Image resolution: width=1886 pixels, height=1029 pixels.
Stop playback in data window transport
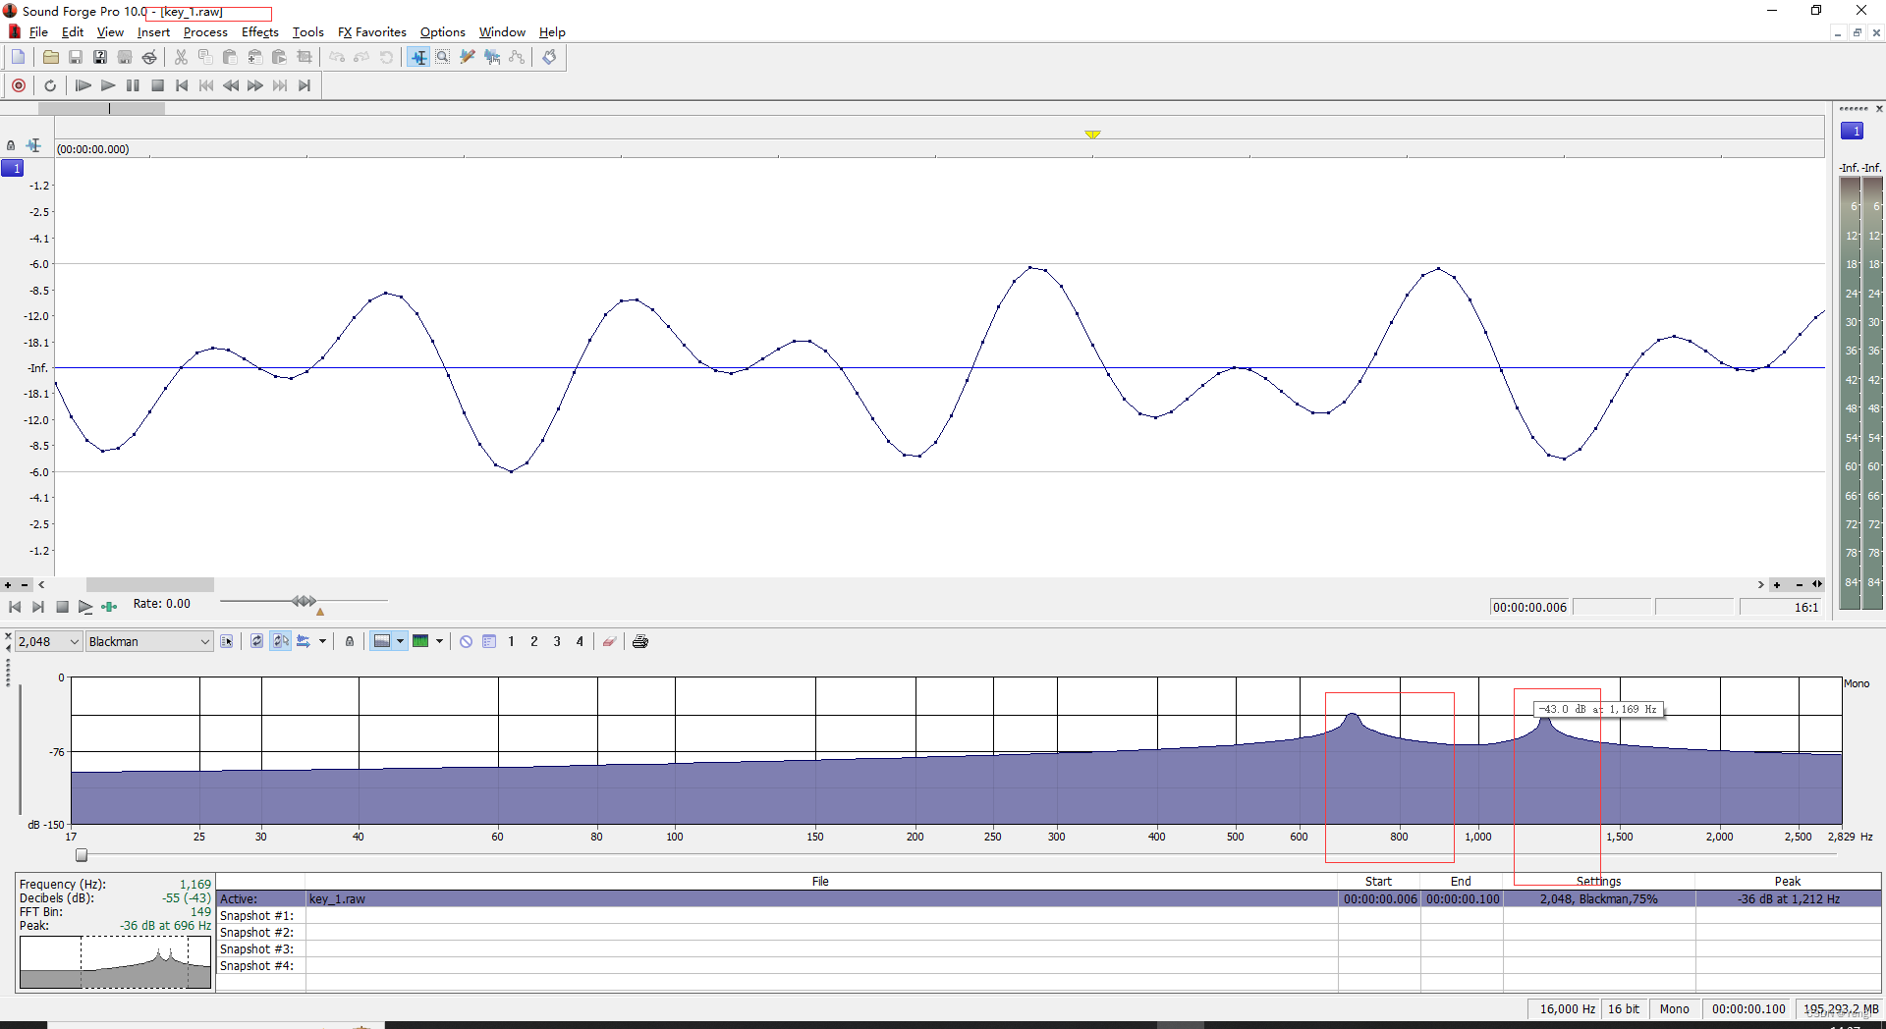[62, 607]
